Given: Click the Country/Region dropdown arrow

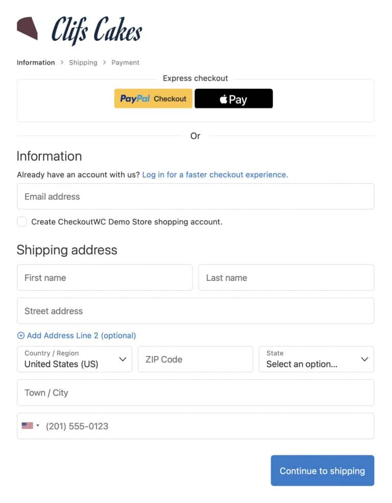Looking at the screenshot, I should (123, 359).
